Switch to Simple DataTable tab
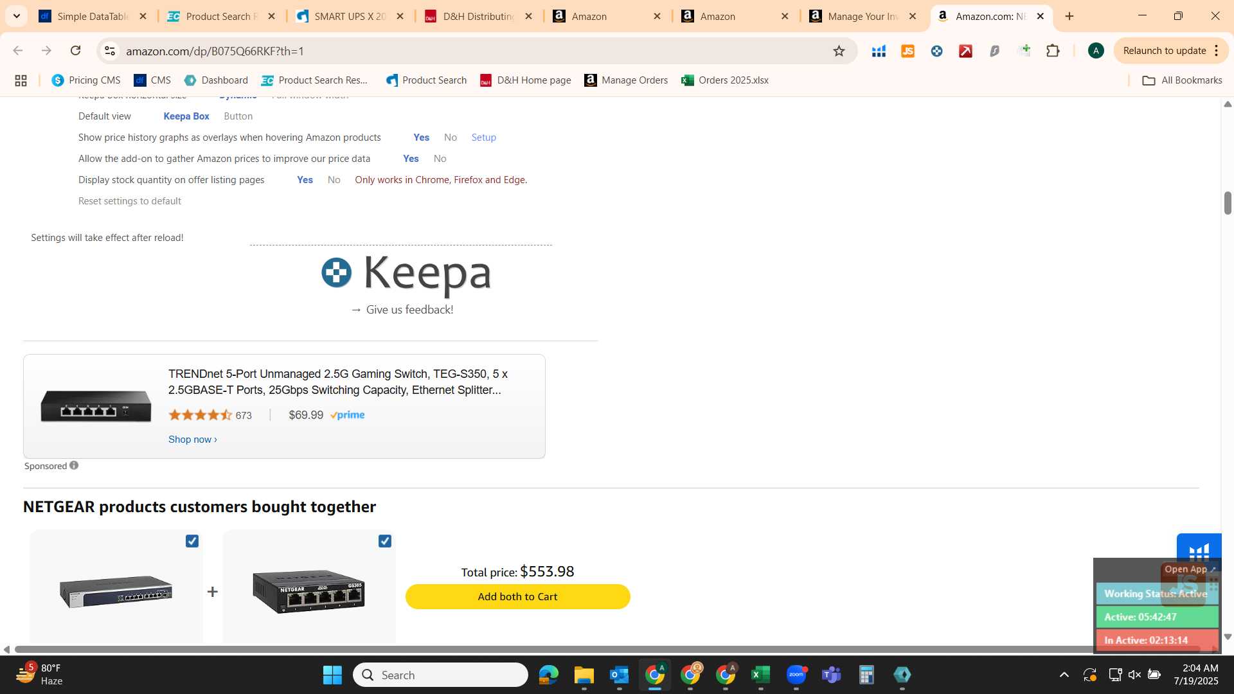Screen dimensions: 1234x694 (93, 16)
